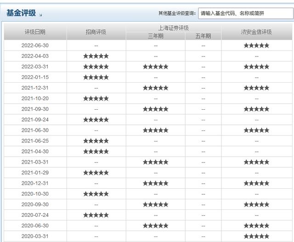Select the 2021-09-30 date cell
The image size is (294, 242).
(35, 109)
